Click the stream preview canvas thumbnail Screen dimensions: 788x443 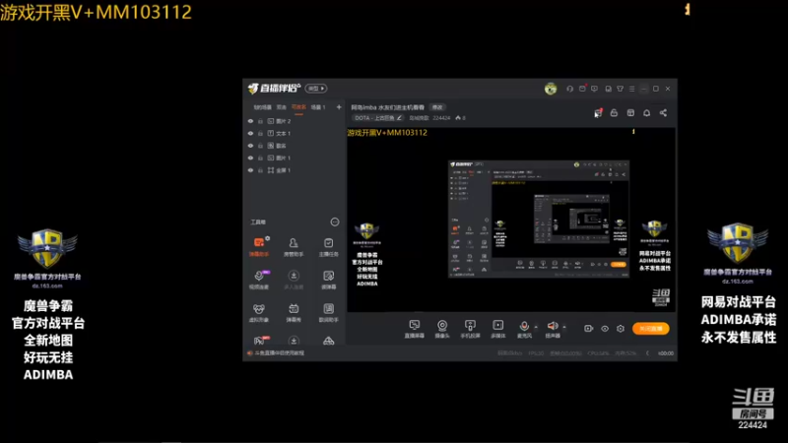click(x=511, y=220)
